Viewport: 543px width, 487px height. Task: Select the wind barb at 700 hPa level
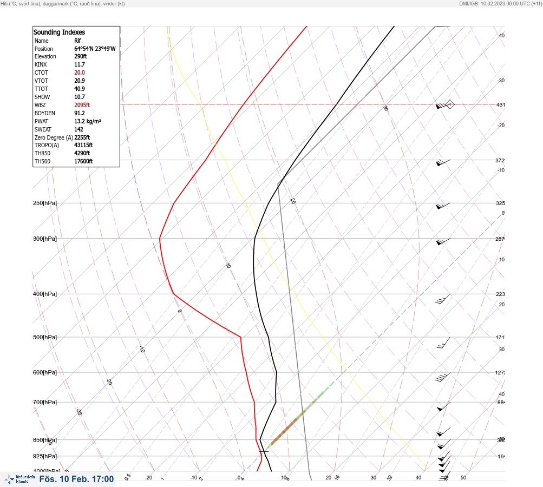pos(443,407)
